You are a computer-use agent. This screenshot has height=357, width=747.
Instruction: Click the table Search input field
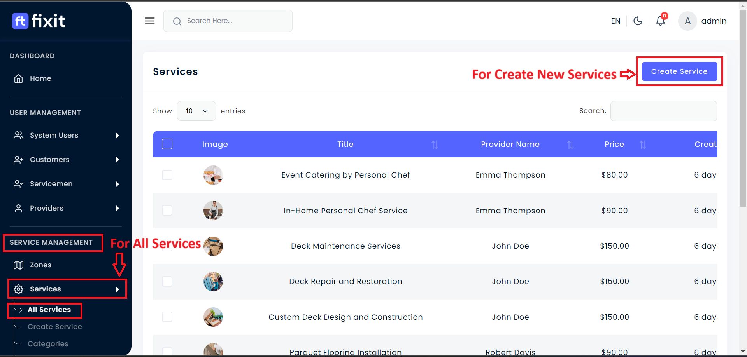coord(664,111)
